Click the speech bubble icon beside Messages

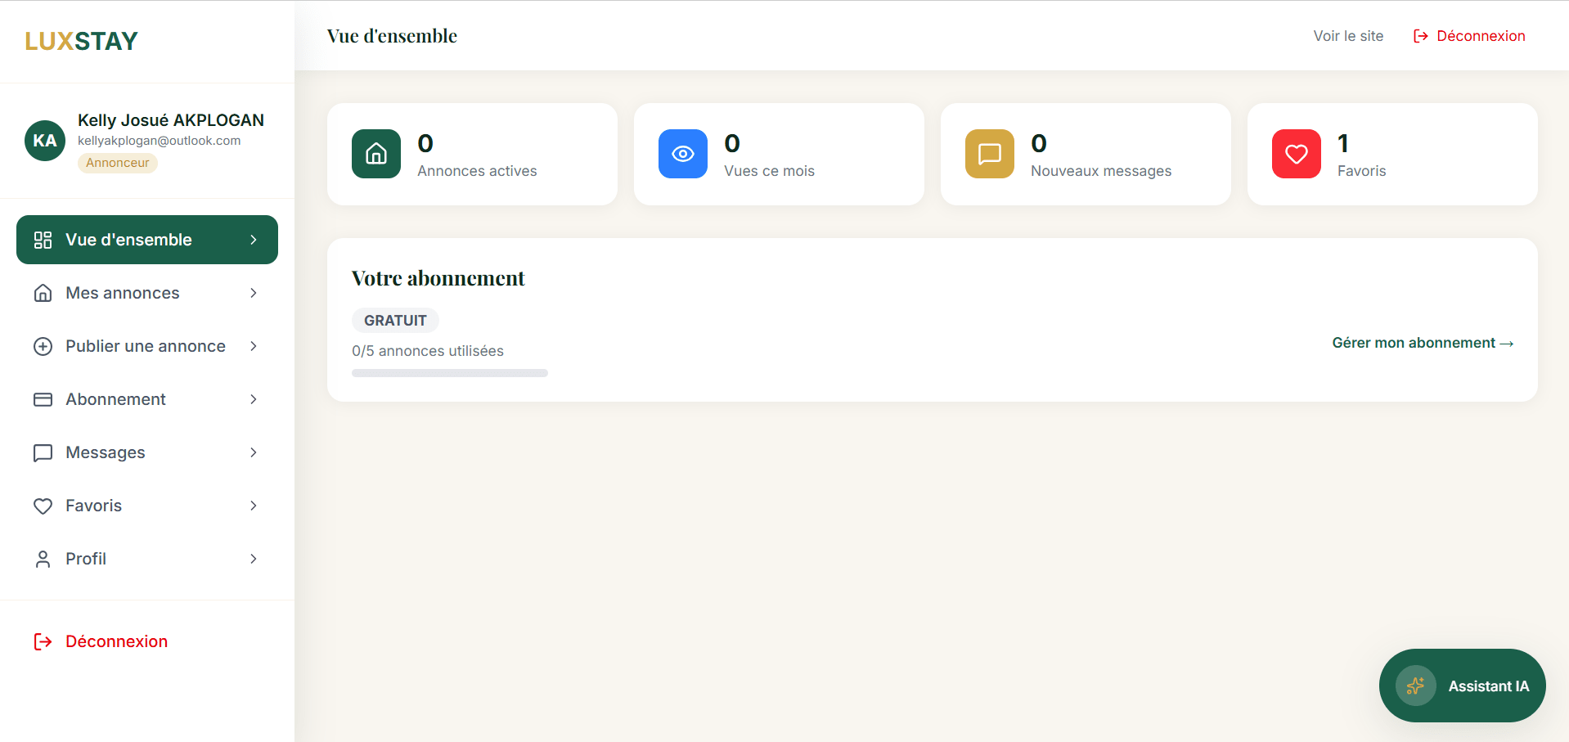point(43,452)
